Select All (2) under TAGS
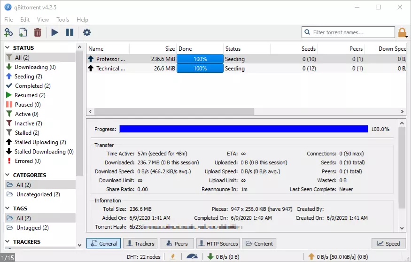The width and height of the screenshot is (411, 262). coord(40,218)
